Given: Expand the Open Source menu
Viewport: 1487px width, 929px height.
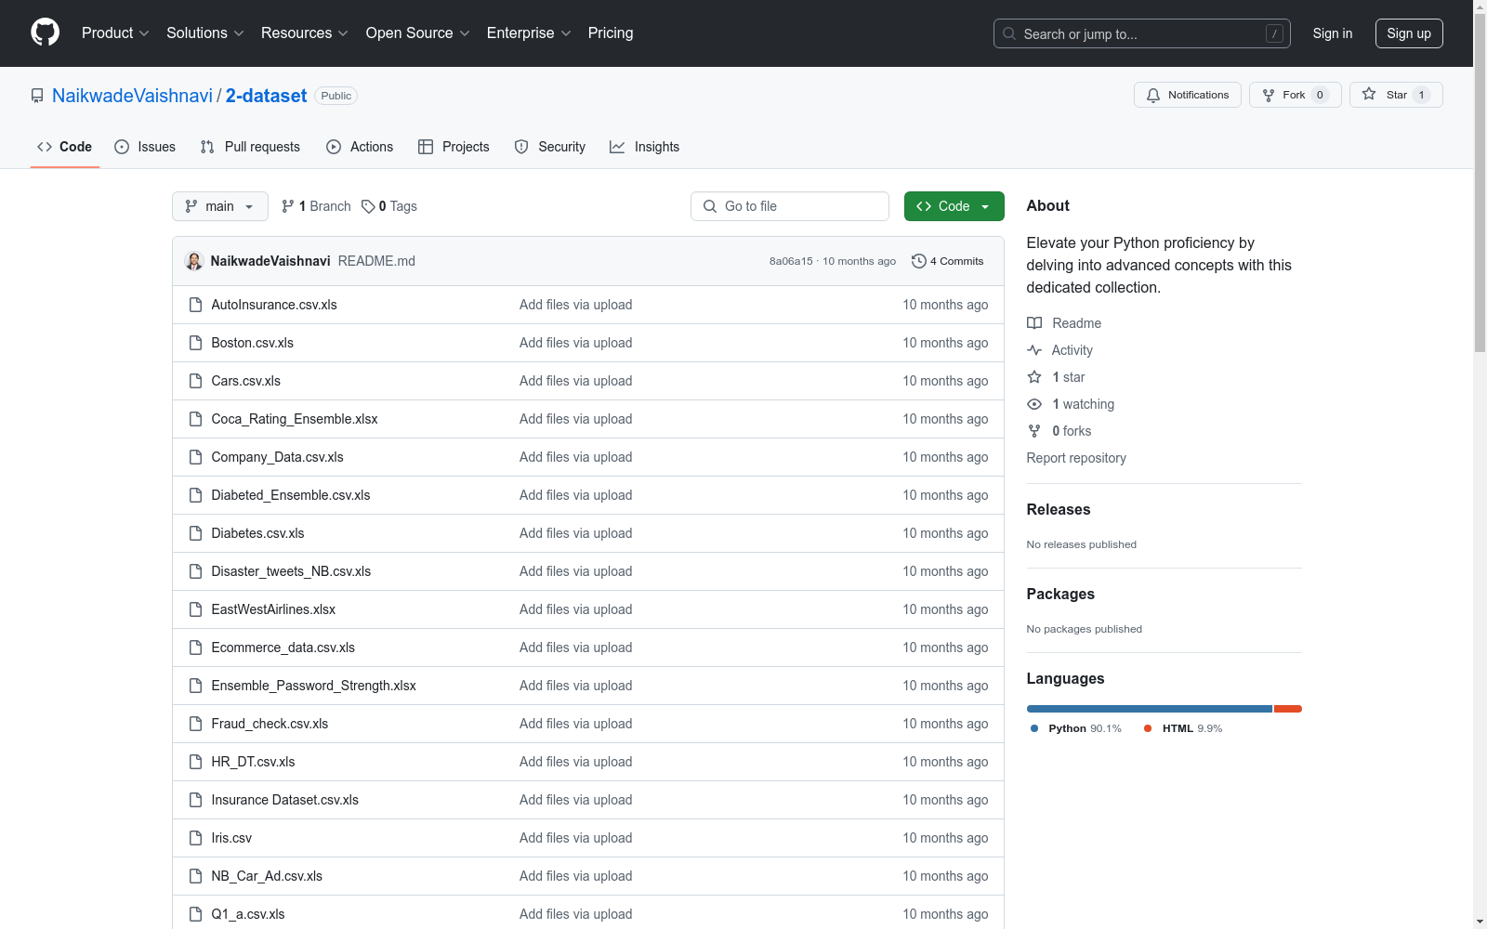Looking at the screenshot, I should pyautogui.click(x=418, y=33).
